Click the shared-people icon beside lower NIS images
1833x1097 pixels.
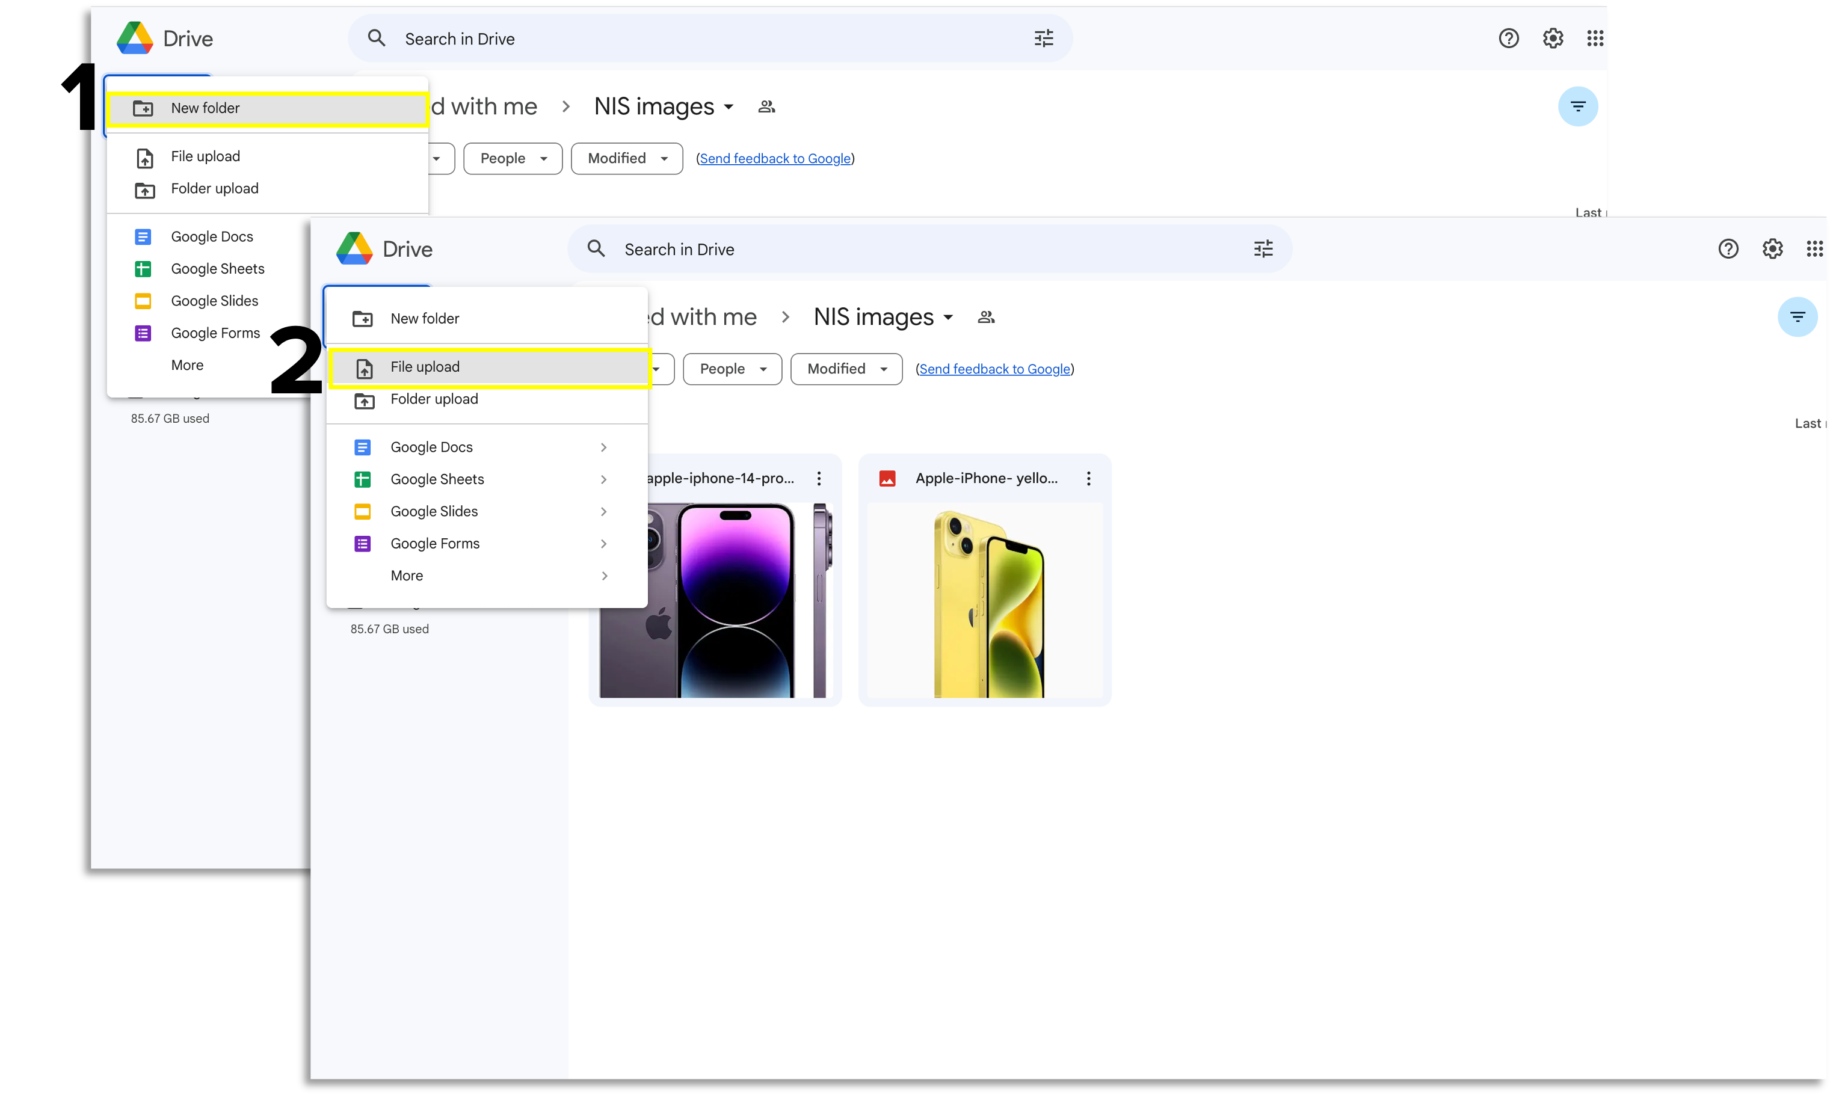click(985, 317)
